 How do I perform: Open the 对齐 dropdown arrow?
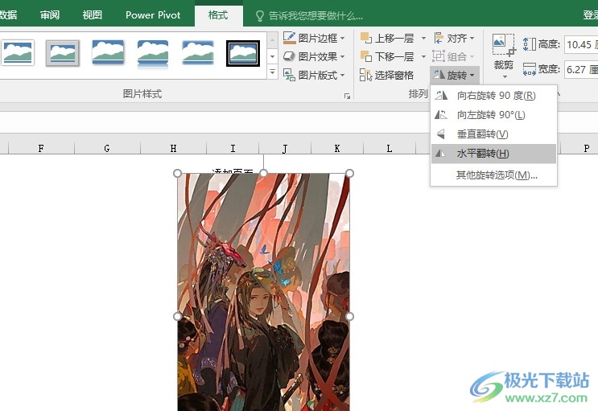(472, 38)
